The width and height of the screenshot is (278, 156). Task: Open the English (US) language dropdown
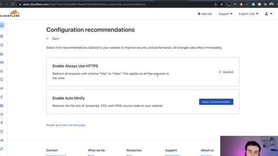[248, 14]
